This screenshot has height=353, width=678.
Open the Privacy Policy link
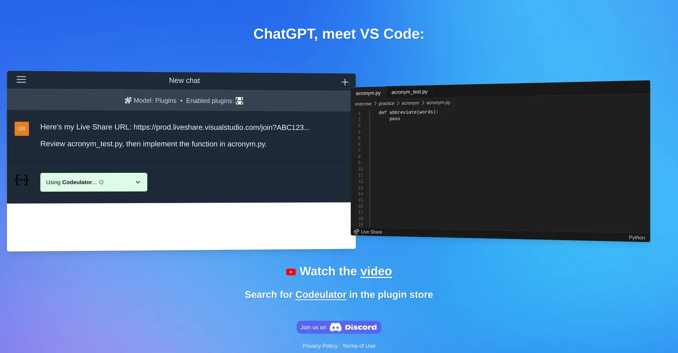[320, 346]
